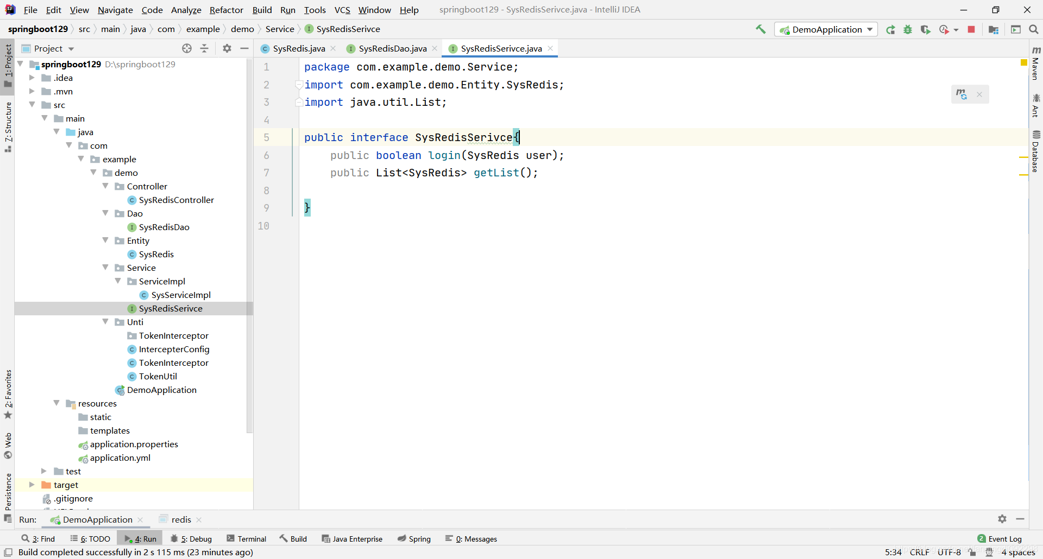Open Project Structure icon in toolbar
Viewport: 1043px width, 559px height.
click(994, 30)
